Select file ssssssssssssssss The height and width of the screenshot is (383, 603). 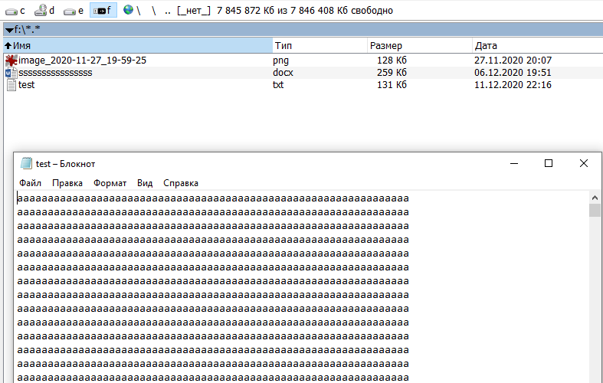55,73
